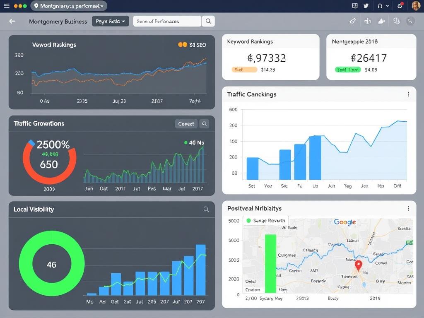Open the Payt Retio dropdown
This screenshot has height=318, width=424.
click(x=110, y=21)
